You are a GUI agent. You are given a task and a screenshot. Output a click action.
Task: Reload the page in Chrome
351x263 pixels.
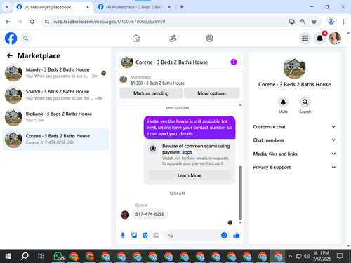point(32,22)
